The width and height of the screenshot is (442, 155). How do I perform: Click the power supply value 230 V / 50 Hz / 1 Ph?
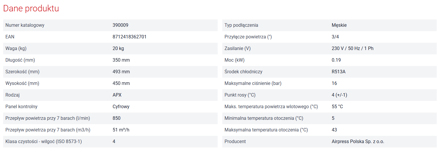[352, 49]
